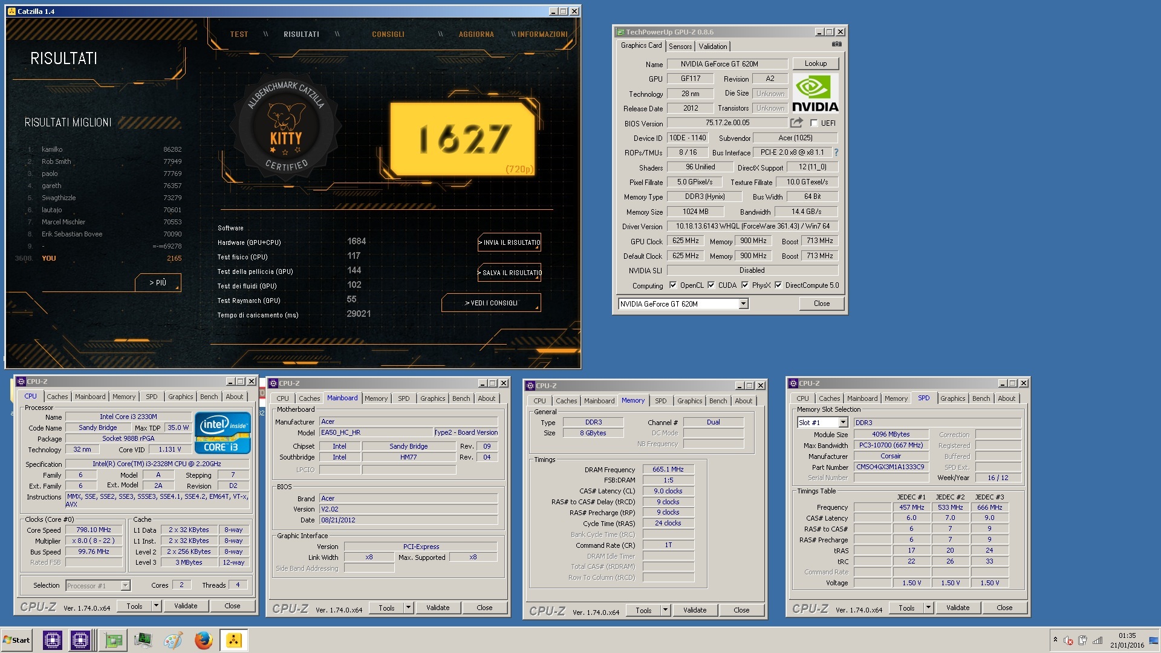Screen dimensions: 1161x653
Task: Click Validate in the CPU-Z Memory window
Action: 695,611
